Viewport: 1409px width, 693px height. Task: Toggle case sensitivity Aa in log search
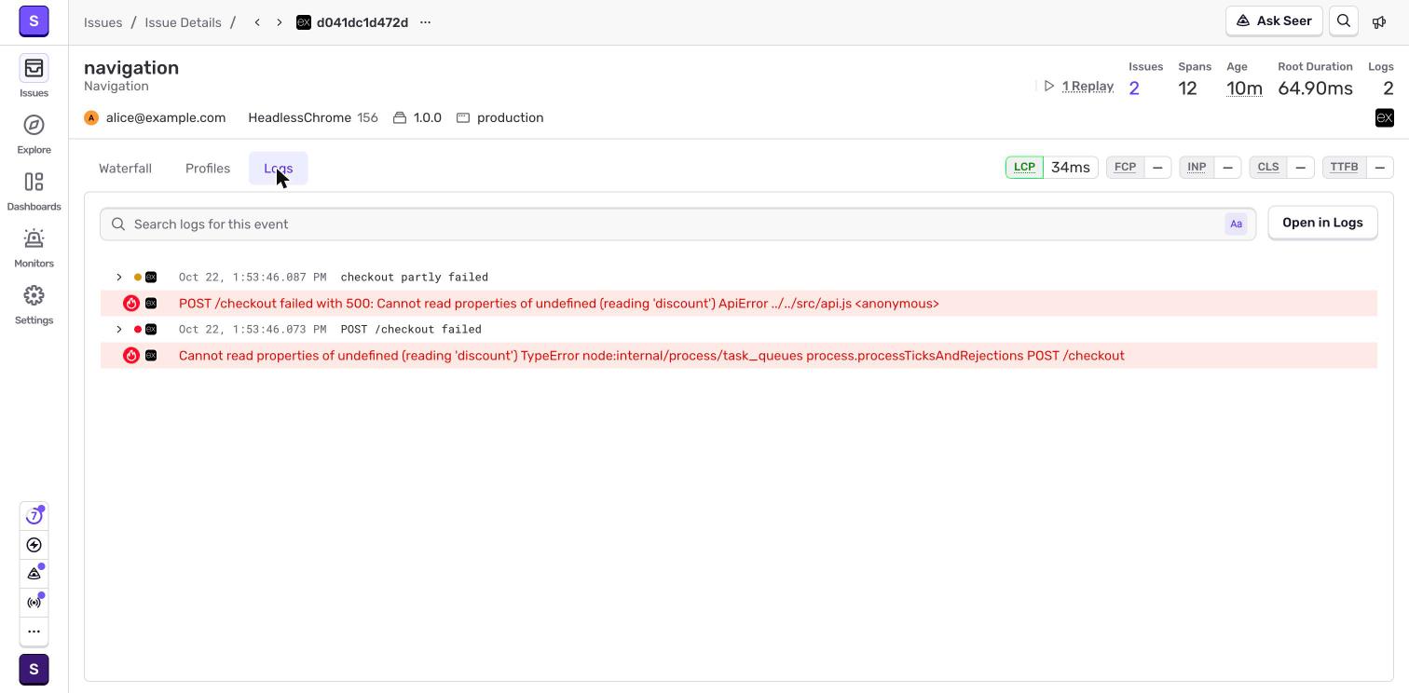click(1236, 224)
